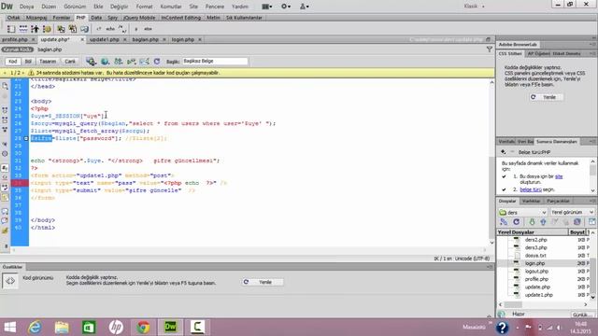
Task: Click the green get files arrow
Action: [532, 222]
